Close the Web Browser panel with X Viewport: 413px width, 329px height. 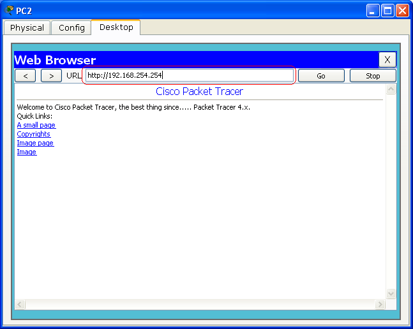[387, 60]
